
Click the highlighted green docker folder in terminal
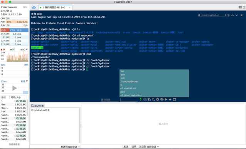pyautogui.click(x=37, y=48)
